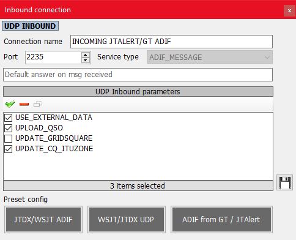Click into the Connection name field
This screenshot has width=296, height=240.
[171, 42]
